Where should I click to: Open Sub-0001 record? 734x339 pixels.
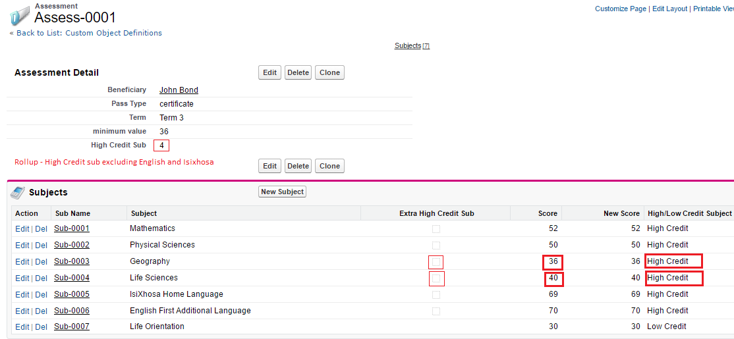click(x=72, y=228)
